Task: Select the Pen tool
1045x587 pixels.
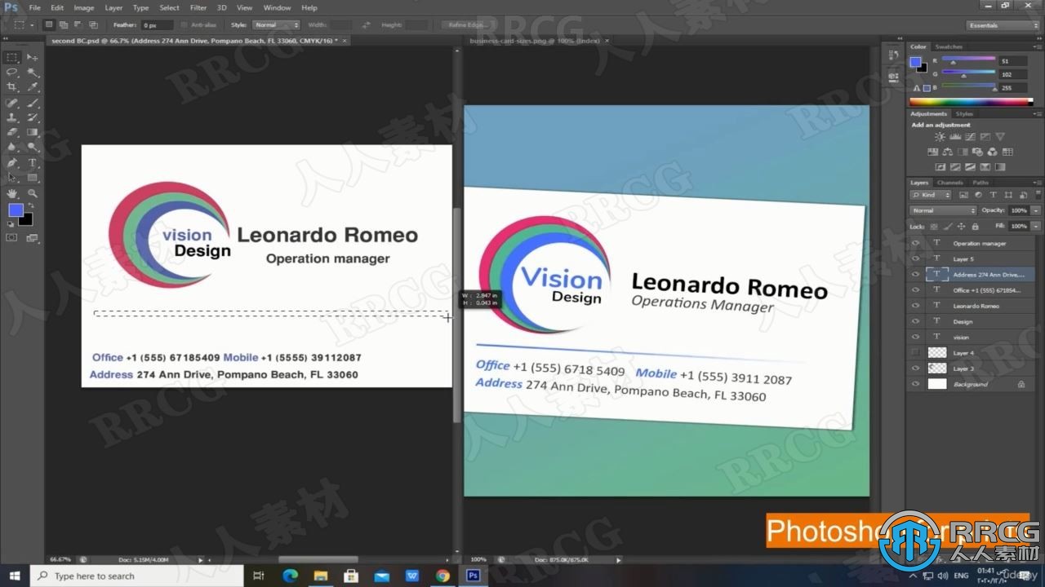Action: tap(12, 162)
